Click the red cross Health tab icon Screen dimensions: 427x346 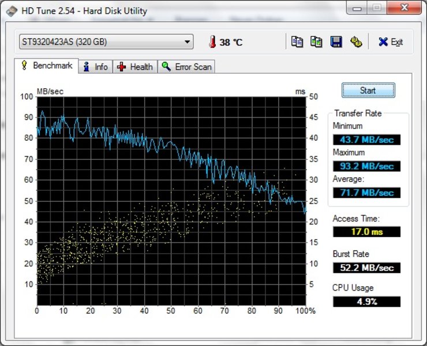coord(121,67)
